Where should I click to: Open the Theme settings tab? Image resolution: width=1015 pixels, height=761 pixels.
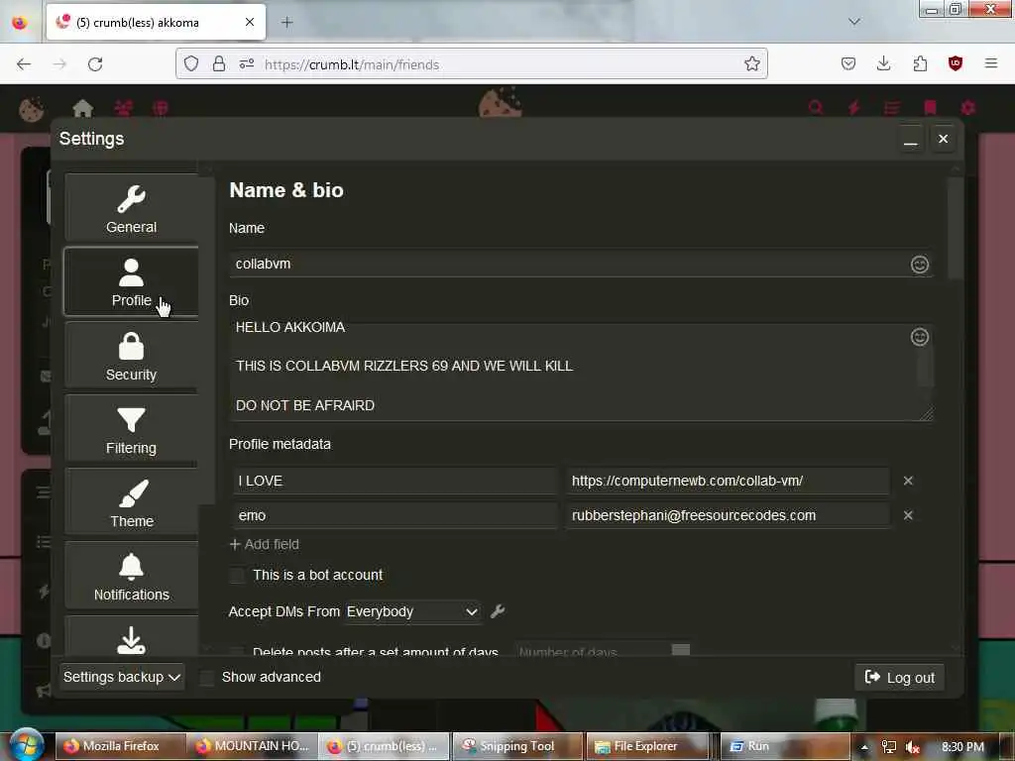pyautogui.click(x=132, y=502)
